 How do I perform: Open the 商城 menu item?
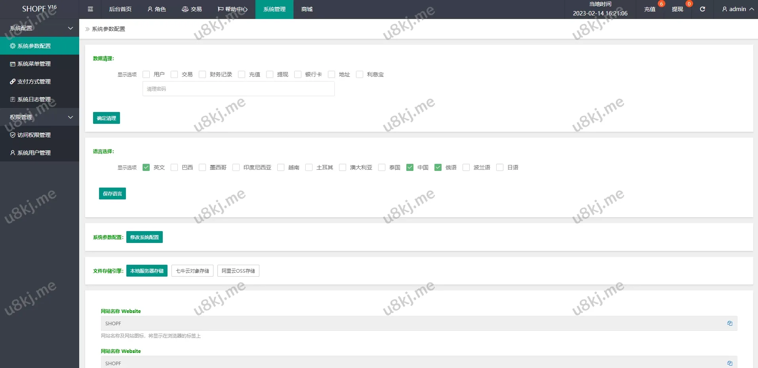tap(306, 9)
